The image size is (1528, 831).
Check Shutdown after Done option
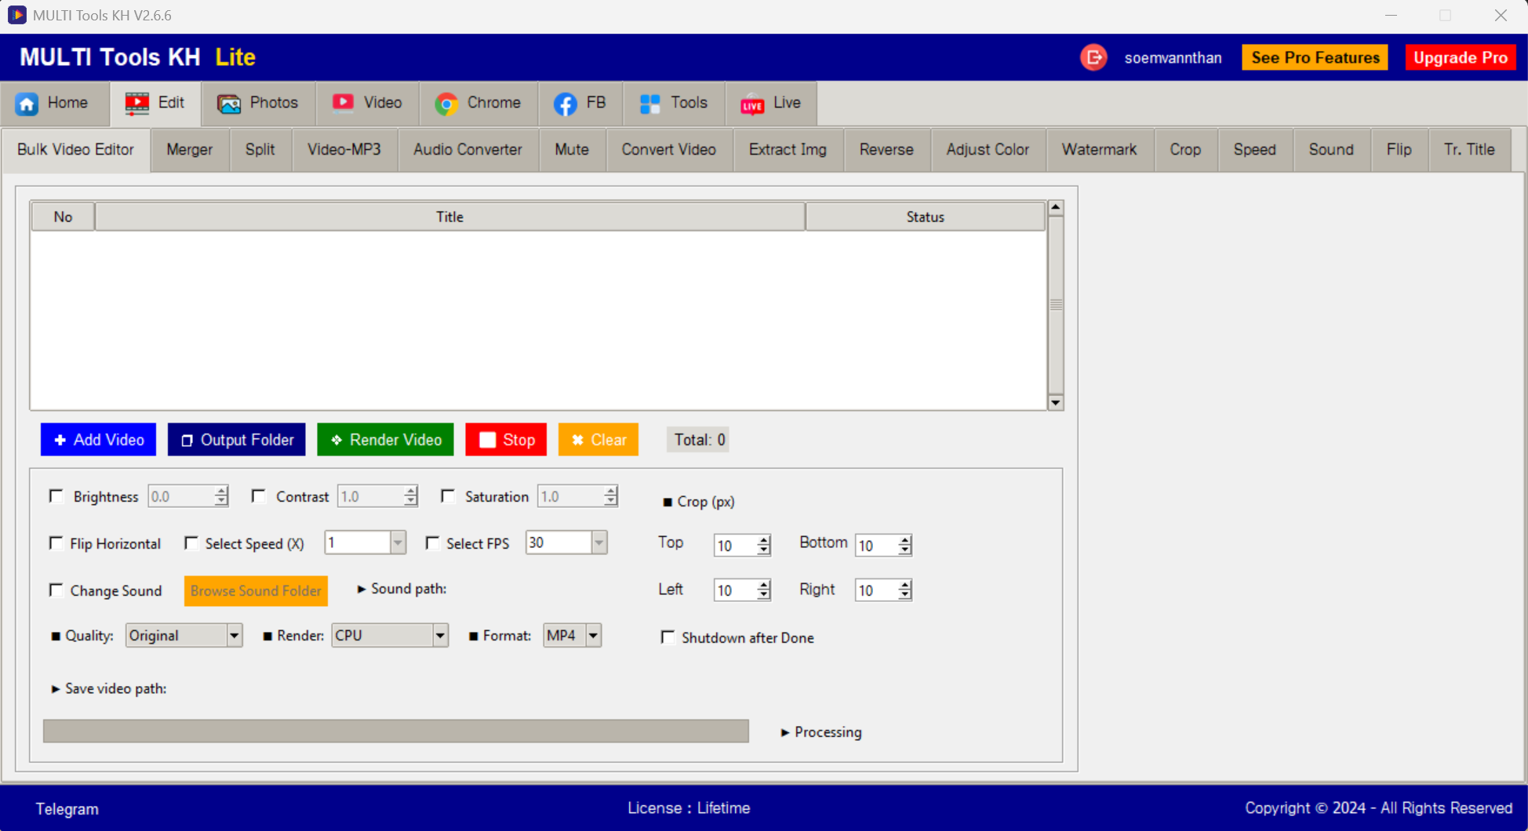(668, 637)
